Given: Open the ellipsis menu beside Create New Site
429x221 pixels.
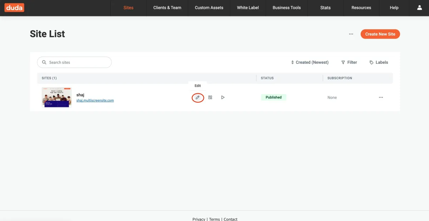Looking at the screenshot, I should pos(351,34).
